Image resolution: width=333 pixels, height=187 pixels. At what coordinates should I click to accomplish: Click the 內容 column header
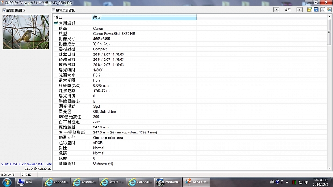[x=144, y=18]
